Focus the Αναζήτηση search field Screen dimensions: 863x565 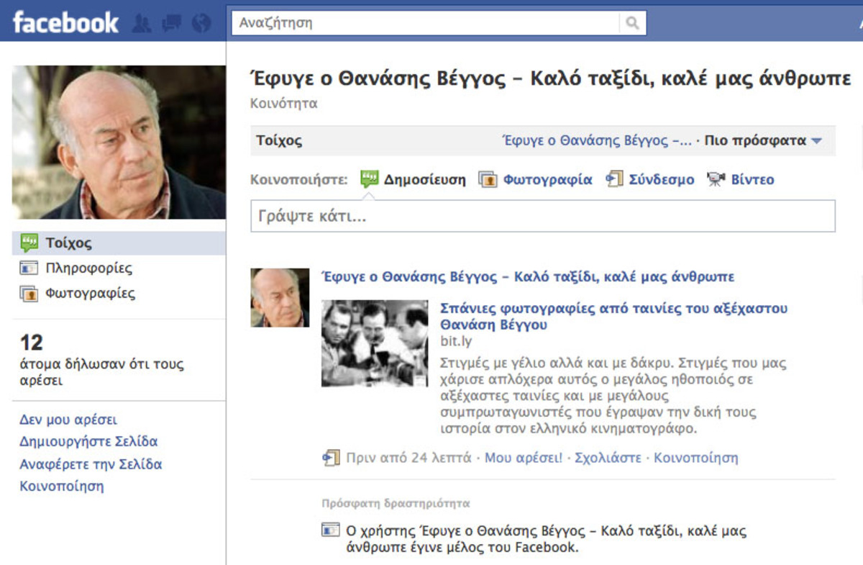pos(426,23)
